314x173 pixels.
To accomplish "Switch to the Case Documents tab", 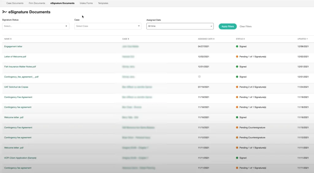I will pos(15,3).
